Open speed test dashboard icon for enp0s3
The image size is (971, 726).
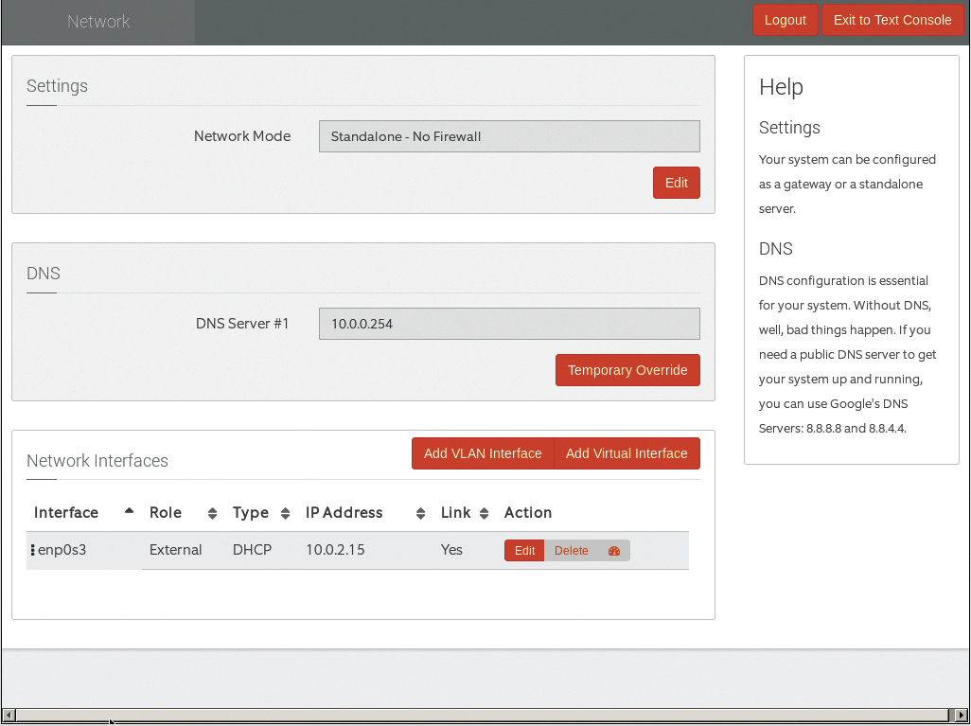[x=613, y=551]
